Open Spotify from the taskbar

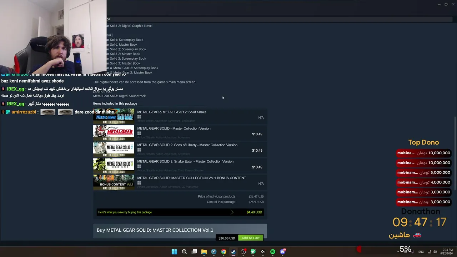pos(273,252)
